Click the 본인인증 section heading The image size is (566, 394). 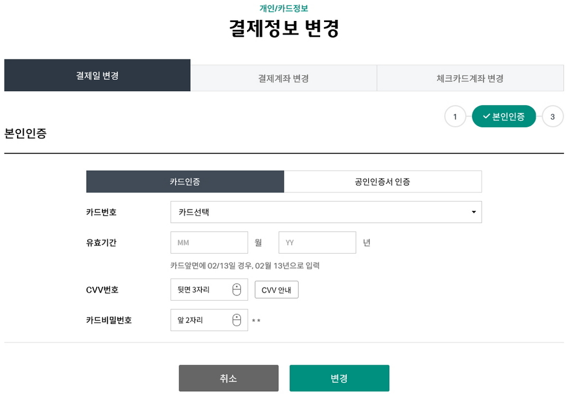[25, 133]
